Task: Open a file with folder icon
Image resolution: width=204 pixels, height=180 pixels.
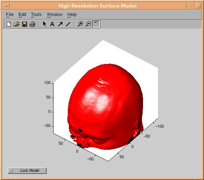Action: coord(16,24)
